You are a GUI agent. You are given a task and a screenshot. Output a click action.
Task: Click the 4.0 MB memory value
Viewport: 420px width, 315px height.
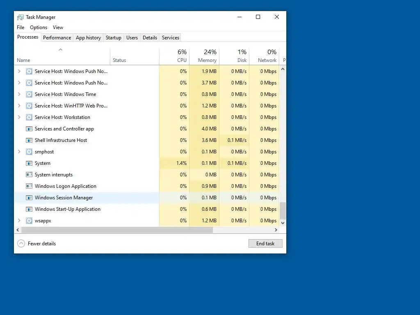[209, 129]
